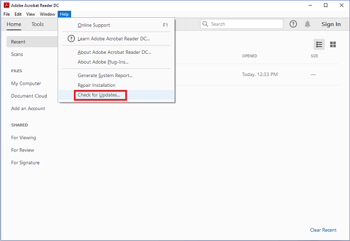Close the open Help menu
The image size is (350, 241).
click(64, 14)
